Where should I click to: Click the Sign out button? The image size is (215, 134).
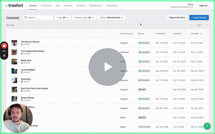203,6
